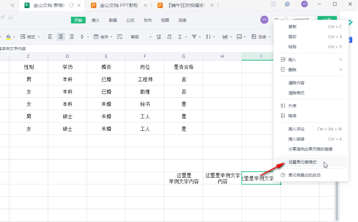Expand the filter dropdown arrow

coord(200,37)
